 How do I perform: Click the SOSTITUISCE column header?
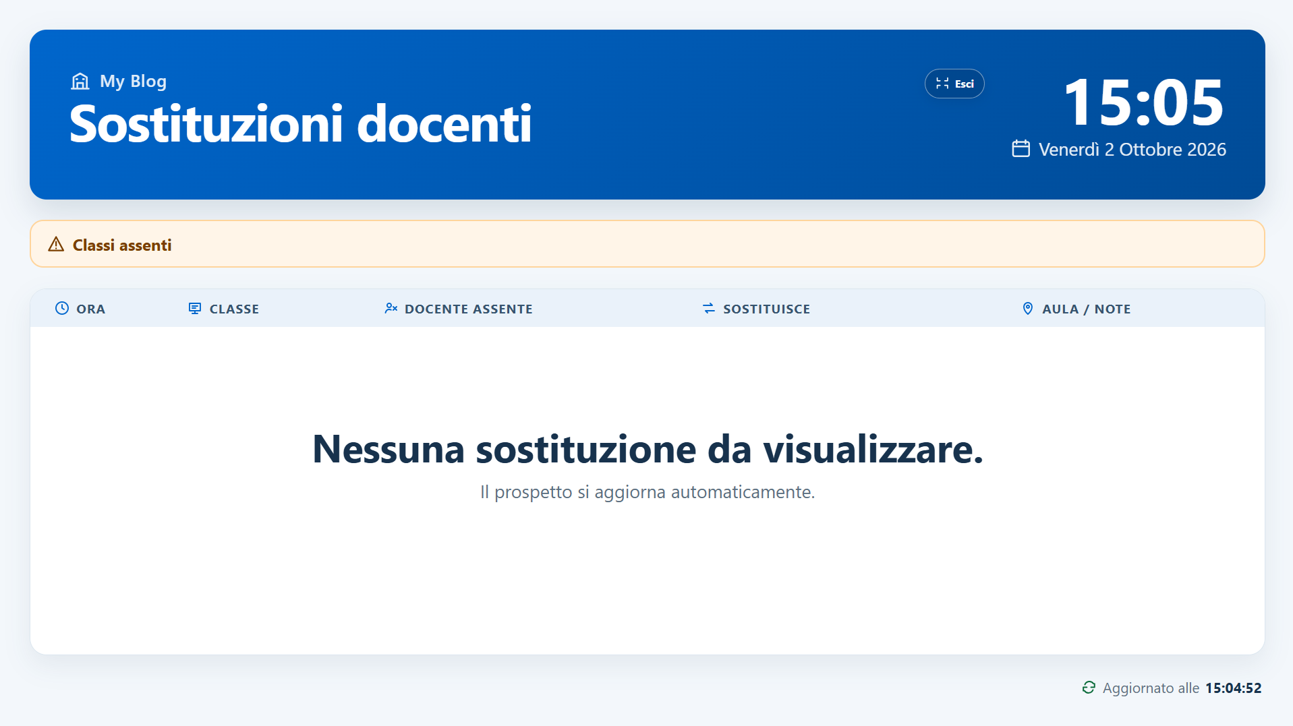[x=767, y=309]
